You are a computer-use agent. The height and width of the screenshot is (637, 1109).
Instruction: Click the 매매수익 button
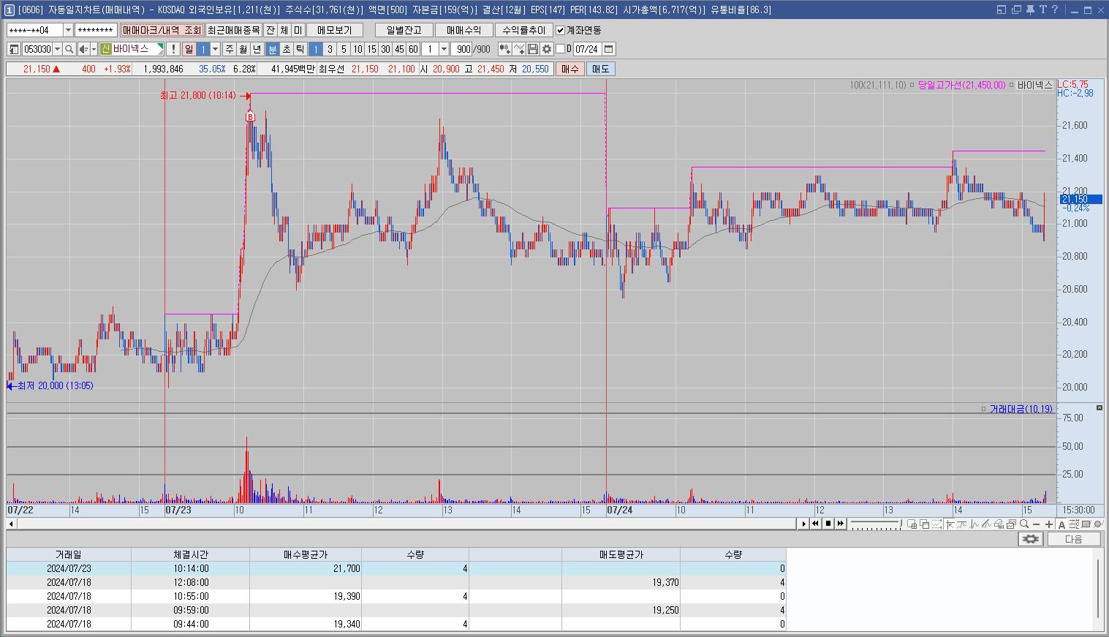463,30
